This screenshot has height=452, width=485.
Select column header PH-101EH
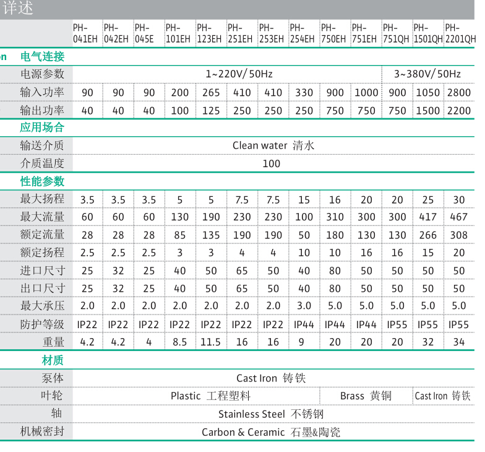178,33
